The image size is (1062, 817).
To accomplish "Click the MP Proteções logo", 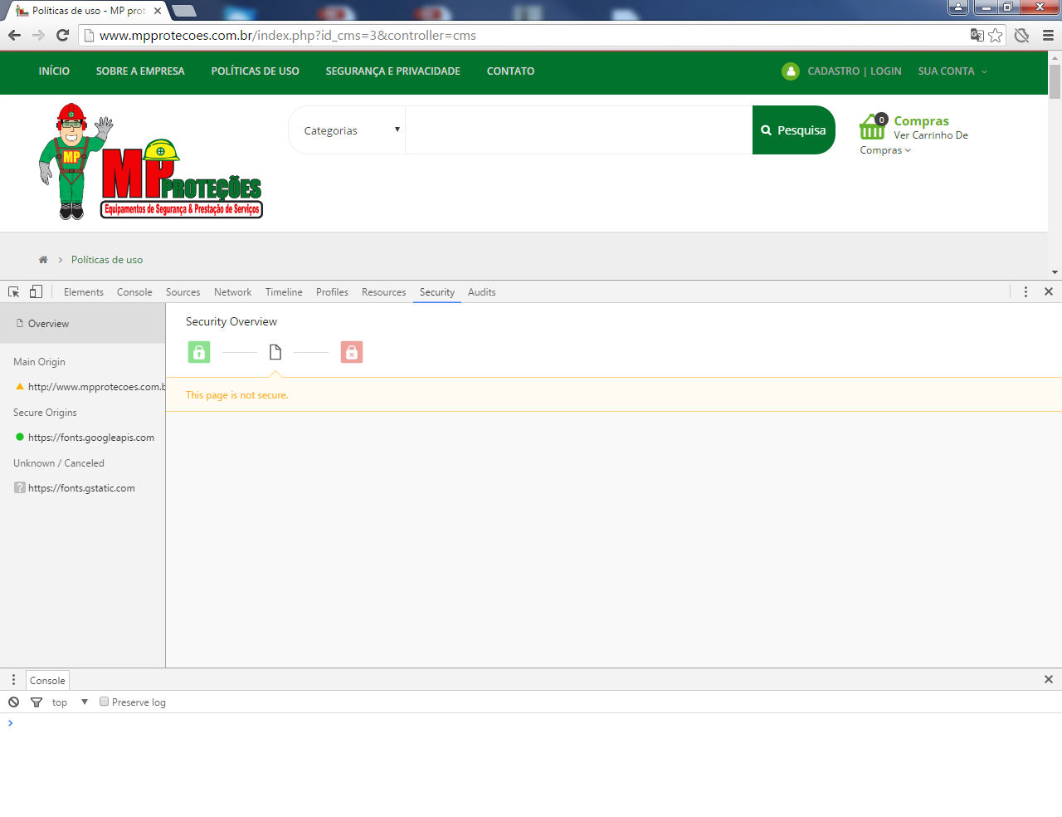I will coord(151,162).
